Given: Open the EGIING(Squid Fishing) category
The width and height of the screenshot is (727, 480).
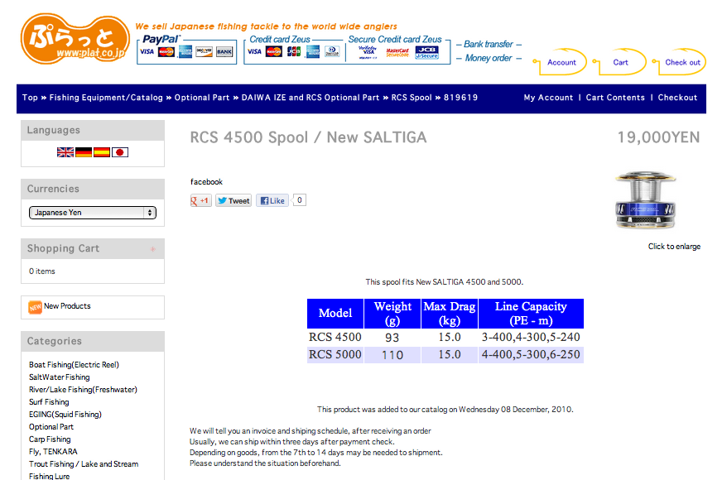Looking at the screenshot, I should 65,415.
